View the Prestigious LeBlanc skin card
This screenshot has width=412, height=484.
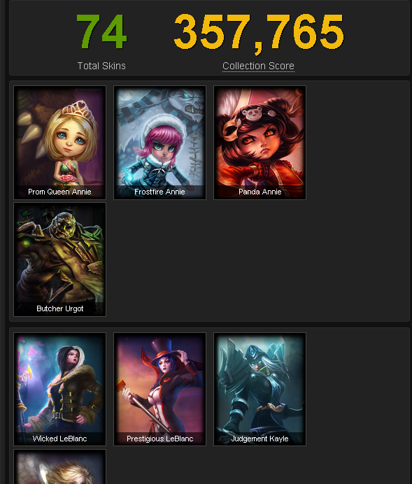159,389
